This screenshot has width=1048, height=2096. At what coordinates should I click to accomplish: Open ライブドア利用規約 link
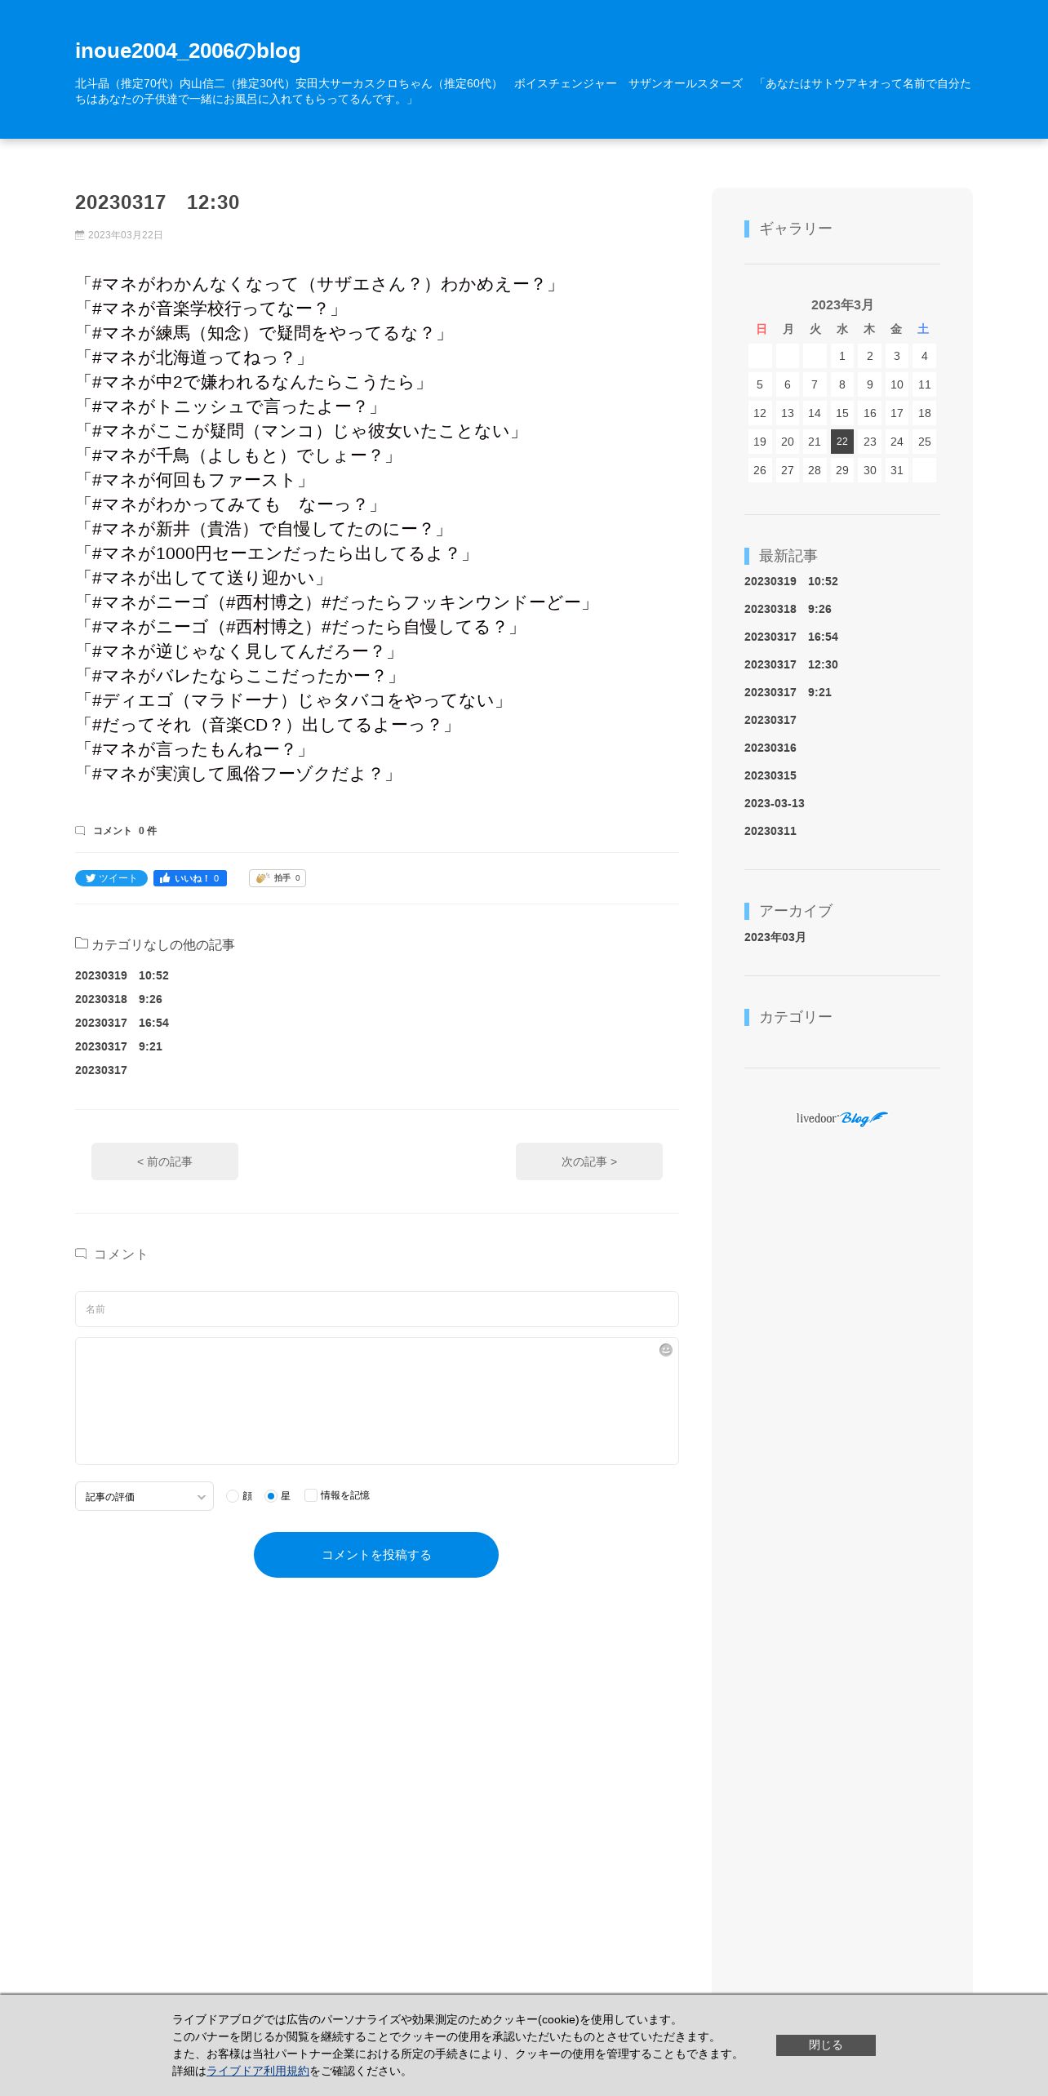(x=258, y=2071)
